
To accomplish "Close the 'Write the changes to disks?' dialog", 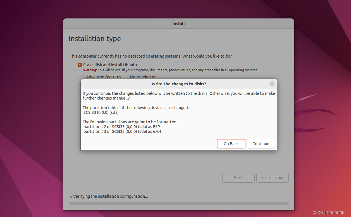I will point(272,84).
